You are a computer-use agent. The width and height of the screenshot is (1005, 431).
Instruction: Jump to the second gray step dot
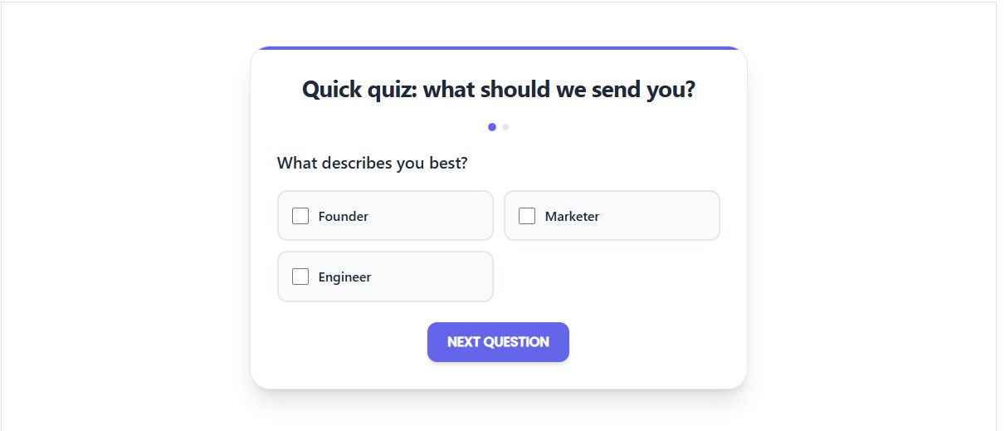click(505, 127)
